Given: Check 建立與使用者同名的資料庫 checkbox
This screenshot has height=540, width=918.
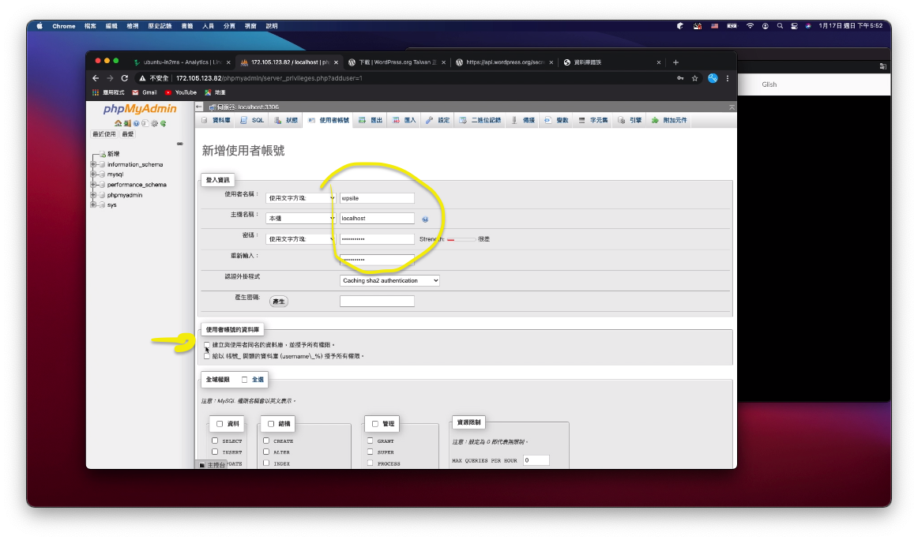Looking at the screenshot, I should [207, 345].
